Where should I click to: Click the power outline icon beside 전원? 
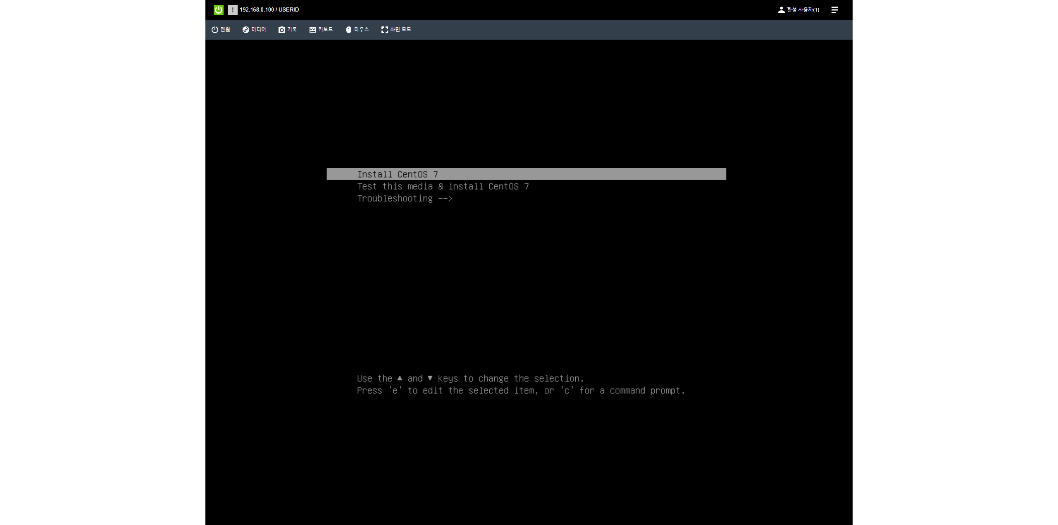(214, 30)
